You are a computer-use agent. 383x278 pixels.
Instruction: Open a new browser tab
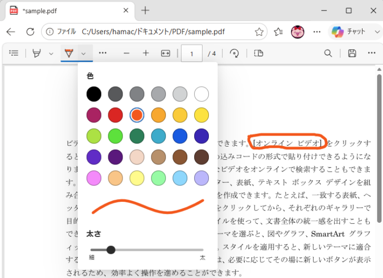click(145, 11)
